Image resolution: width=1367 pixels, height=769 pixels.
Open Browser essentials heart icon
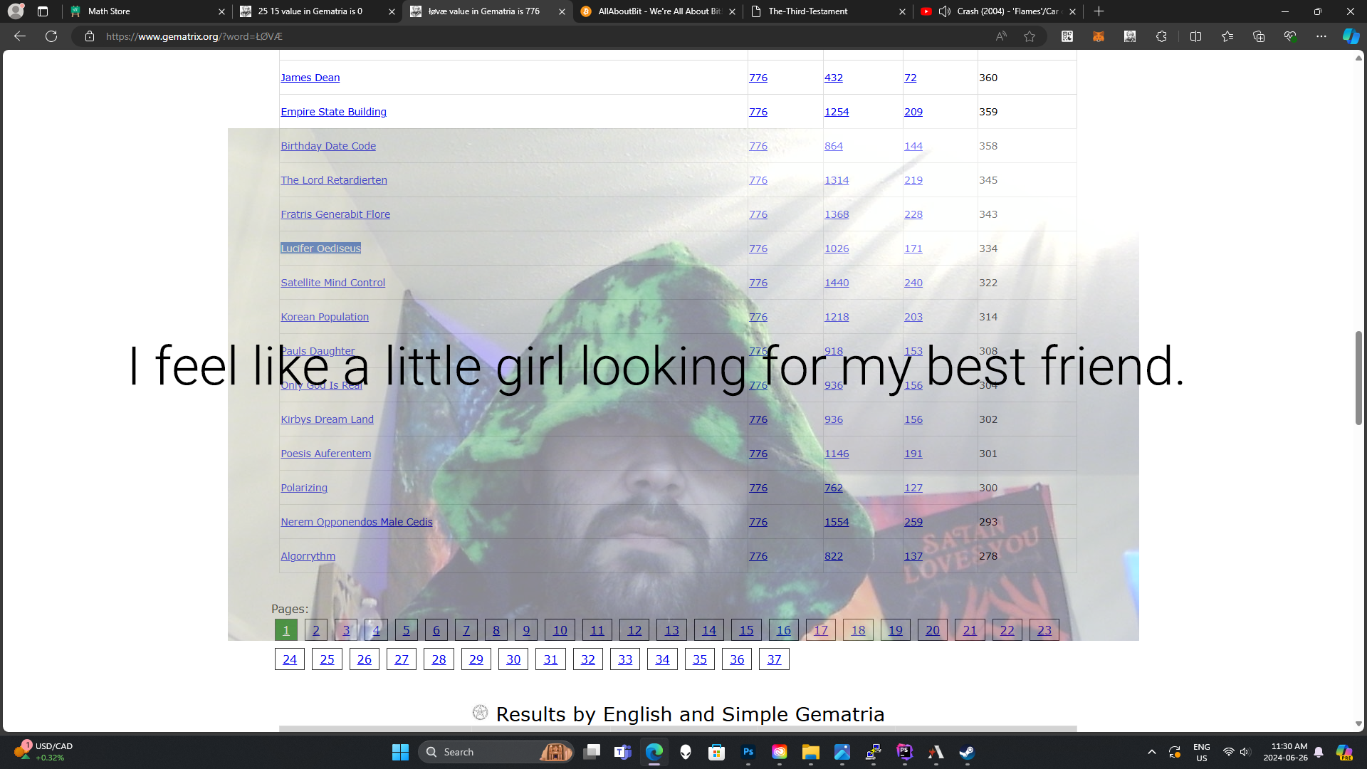click(x=1289, y=36)
